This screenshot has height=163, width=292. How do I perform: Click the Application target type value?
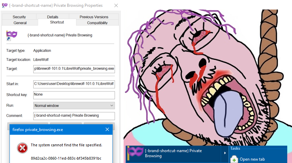point(42,51)
